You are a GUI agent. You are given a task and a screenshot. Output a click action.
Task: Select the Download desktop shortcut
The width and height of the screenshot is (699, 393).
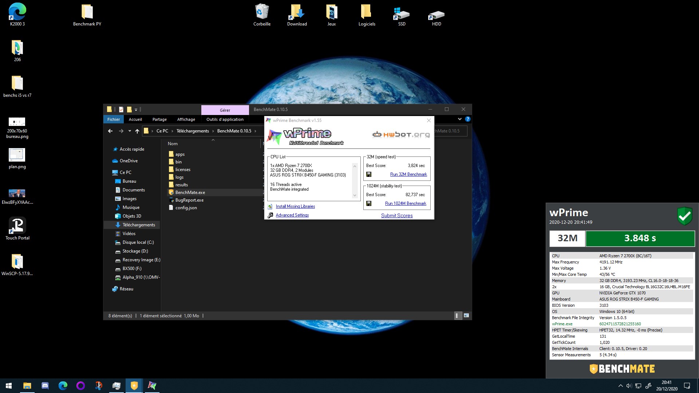(297, 15)
